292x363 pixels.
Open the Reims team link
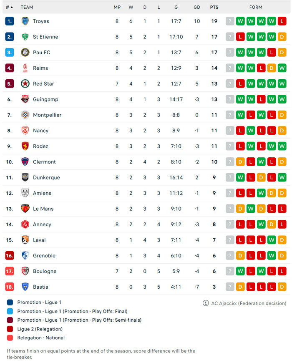40,68
